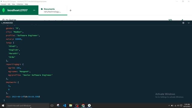Click the Search the web and Windows box
The height and width of the screenshot is (108, 192).
click(x=27, y=105)
